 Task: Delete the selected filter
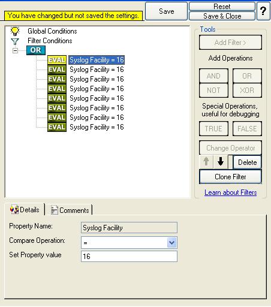pyautogui.click(x=247, y=162)
